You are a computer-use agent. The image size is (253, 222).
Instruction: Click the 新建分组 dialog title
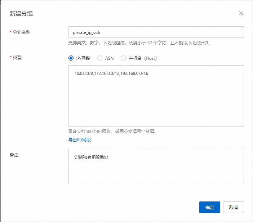tap(21, 13)
